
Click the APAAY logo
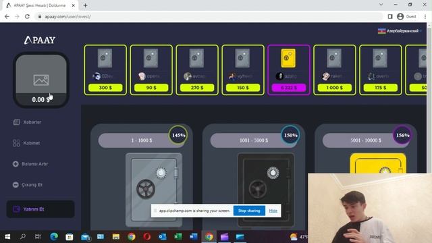(40, 40)
